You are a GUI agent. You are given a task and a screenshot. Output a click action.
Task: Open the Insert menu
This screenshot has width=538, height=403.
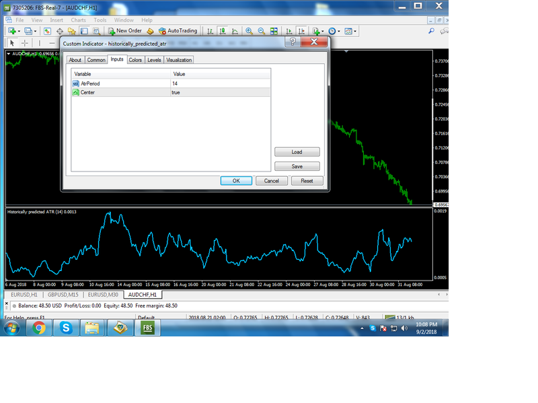pyautogui.click(x=56, y=20)
